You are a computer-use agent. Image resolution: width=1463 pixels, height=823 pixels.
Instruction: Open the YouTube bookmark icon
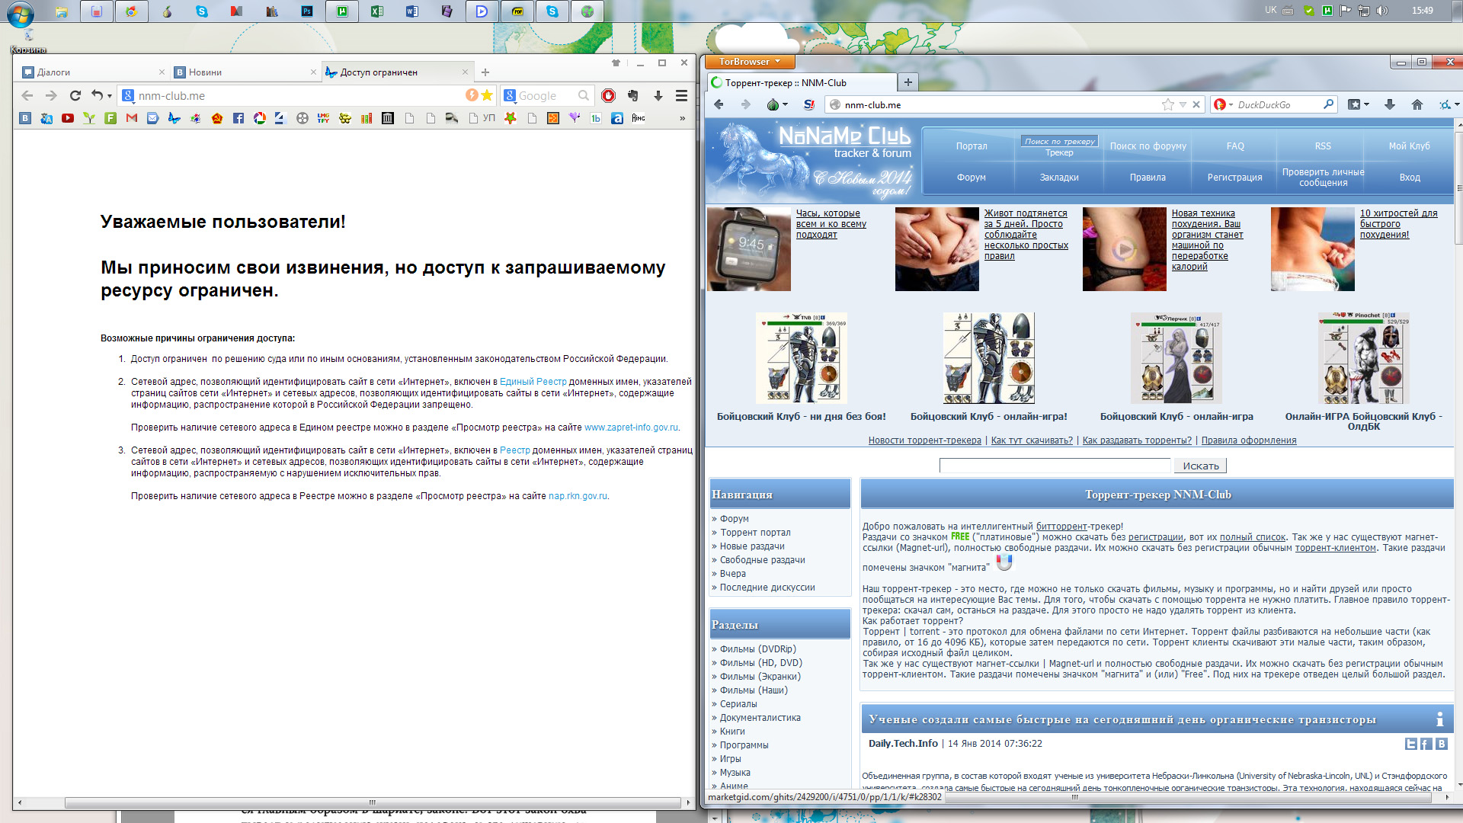[x=68, y=118]
